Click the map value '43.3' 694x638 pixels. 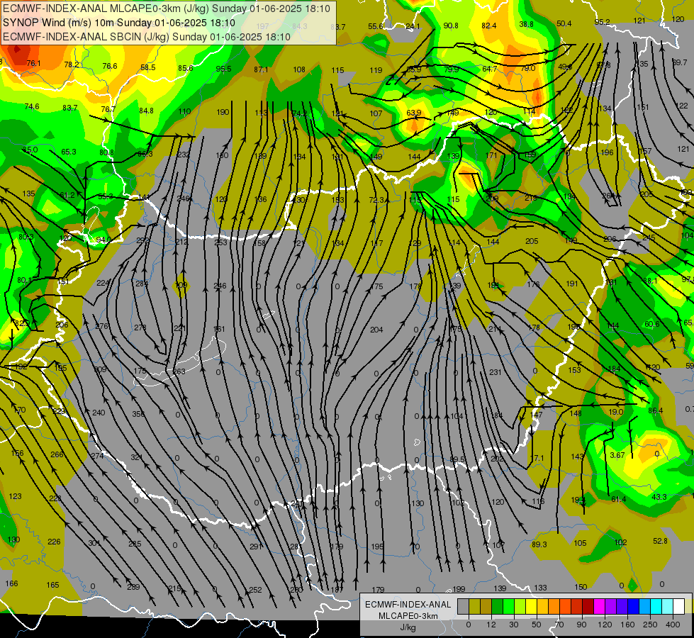659,497
